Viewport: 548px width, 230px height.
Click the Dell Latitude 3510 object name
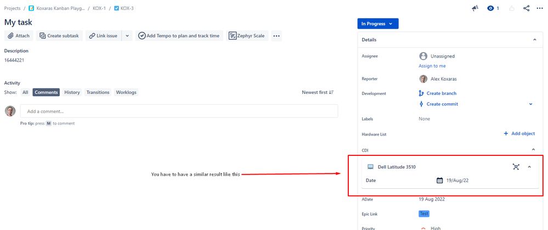click(397, 167)
